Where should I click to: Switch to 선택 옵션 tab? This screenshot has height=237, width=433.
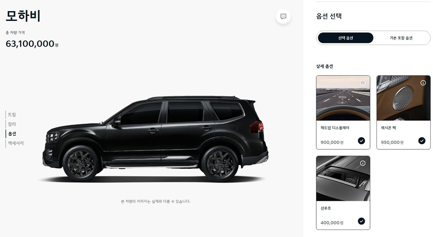[345, 38]
